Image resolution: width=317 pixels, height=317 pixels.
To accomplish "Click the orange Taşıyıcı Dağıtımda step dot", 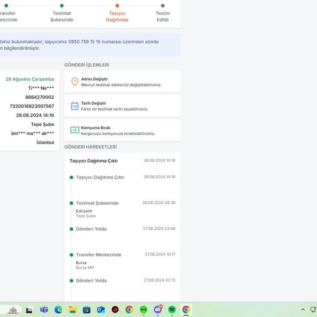I will [x=117, y=6].
